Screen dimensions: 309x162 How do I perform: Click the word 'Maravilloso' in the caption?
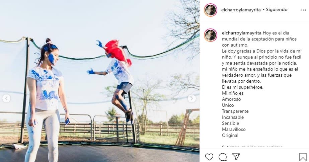pyautogui.click(x=234, y=129)
